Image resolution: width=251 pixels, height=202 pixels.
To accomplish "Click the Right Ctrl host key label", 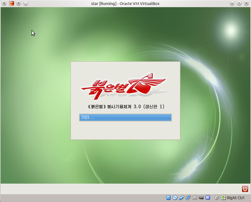I will (235, 198).
